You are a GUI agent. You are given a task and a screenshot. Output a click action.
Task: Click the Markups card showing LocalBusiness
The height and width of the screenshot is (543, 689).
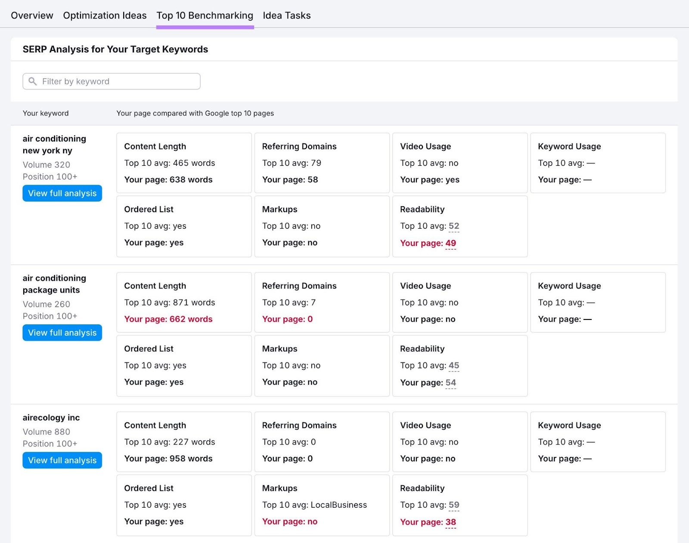click(x=322, y=505)
